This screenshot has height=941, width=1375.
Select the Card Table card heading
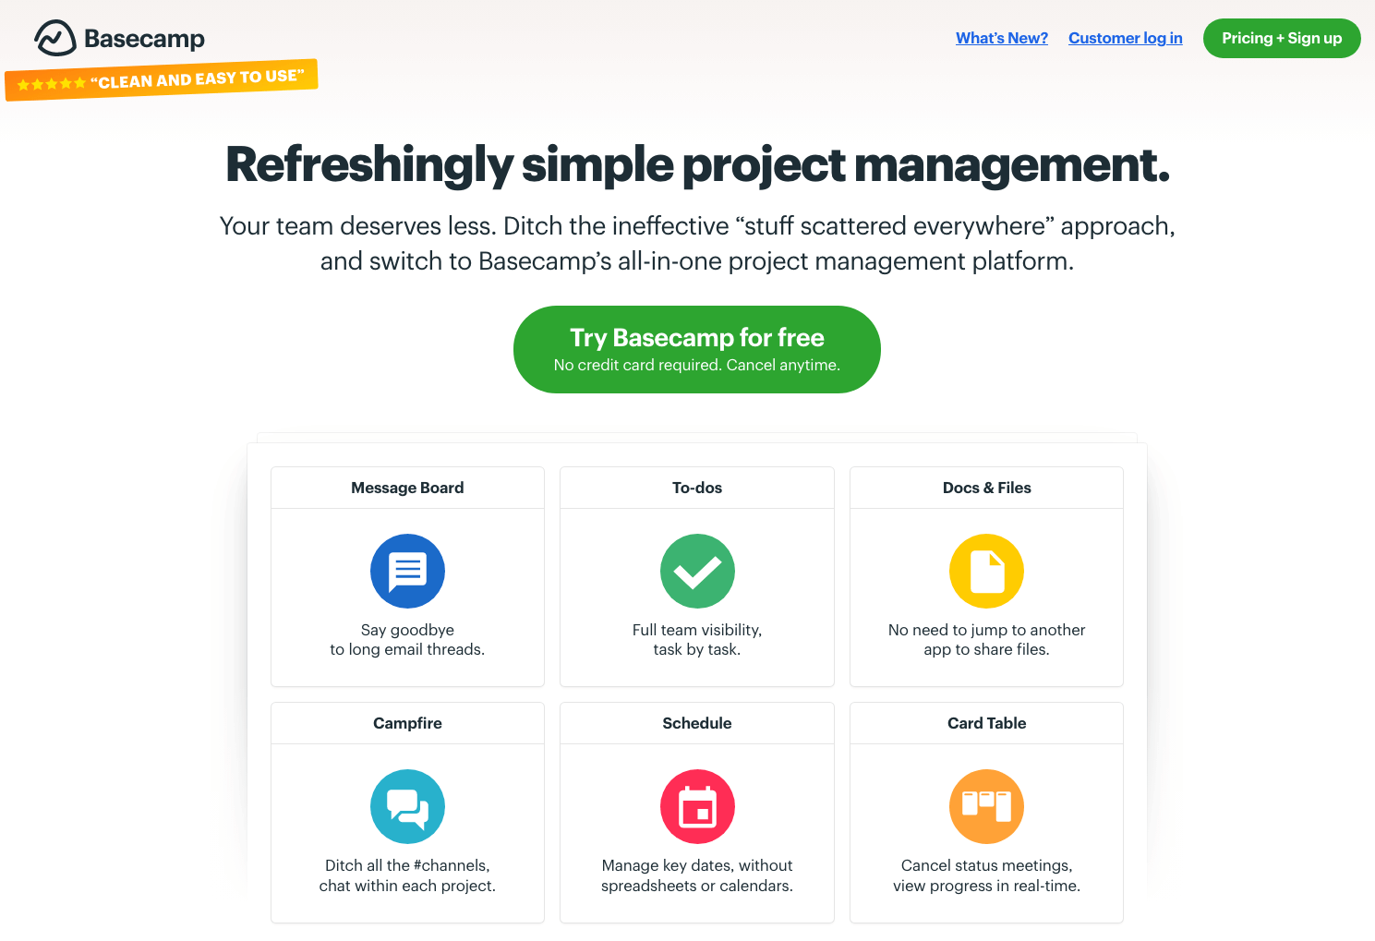coord(986,723)
